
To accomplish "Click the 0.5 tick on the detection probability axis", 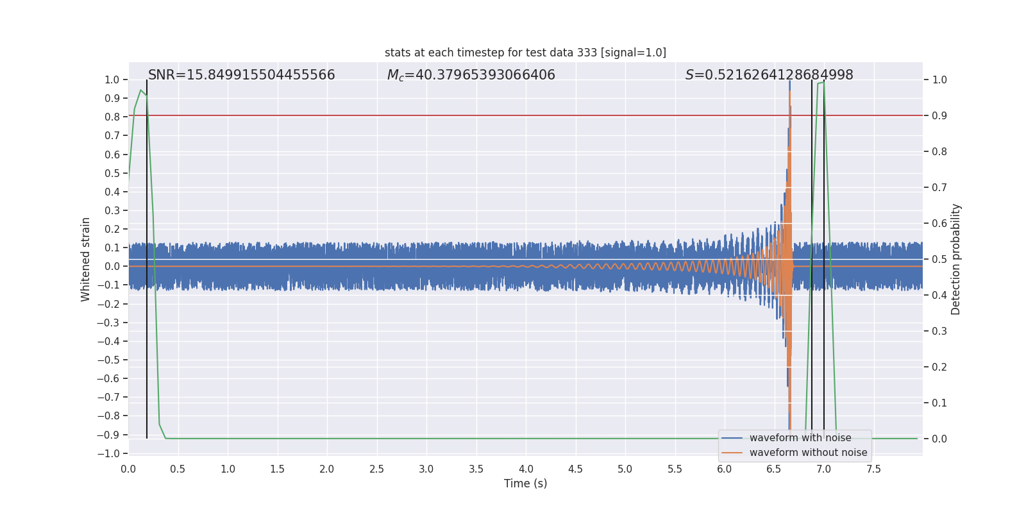I will (939, 259).
